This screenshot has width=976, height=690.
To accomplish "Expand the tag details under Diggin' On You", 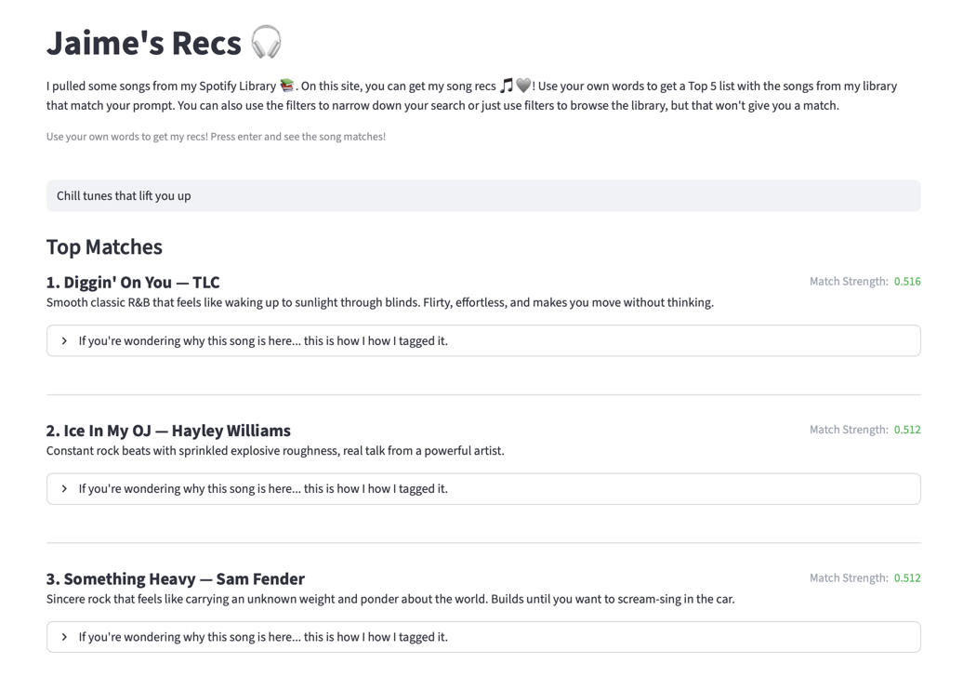I will [483, 341].
